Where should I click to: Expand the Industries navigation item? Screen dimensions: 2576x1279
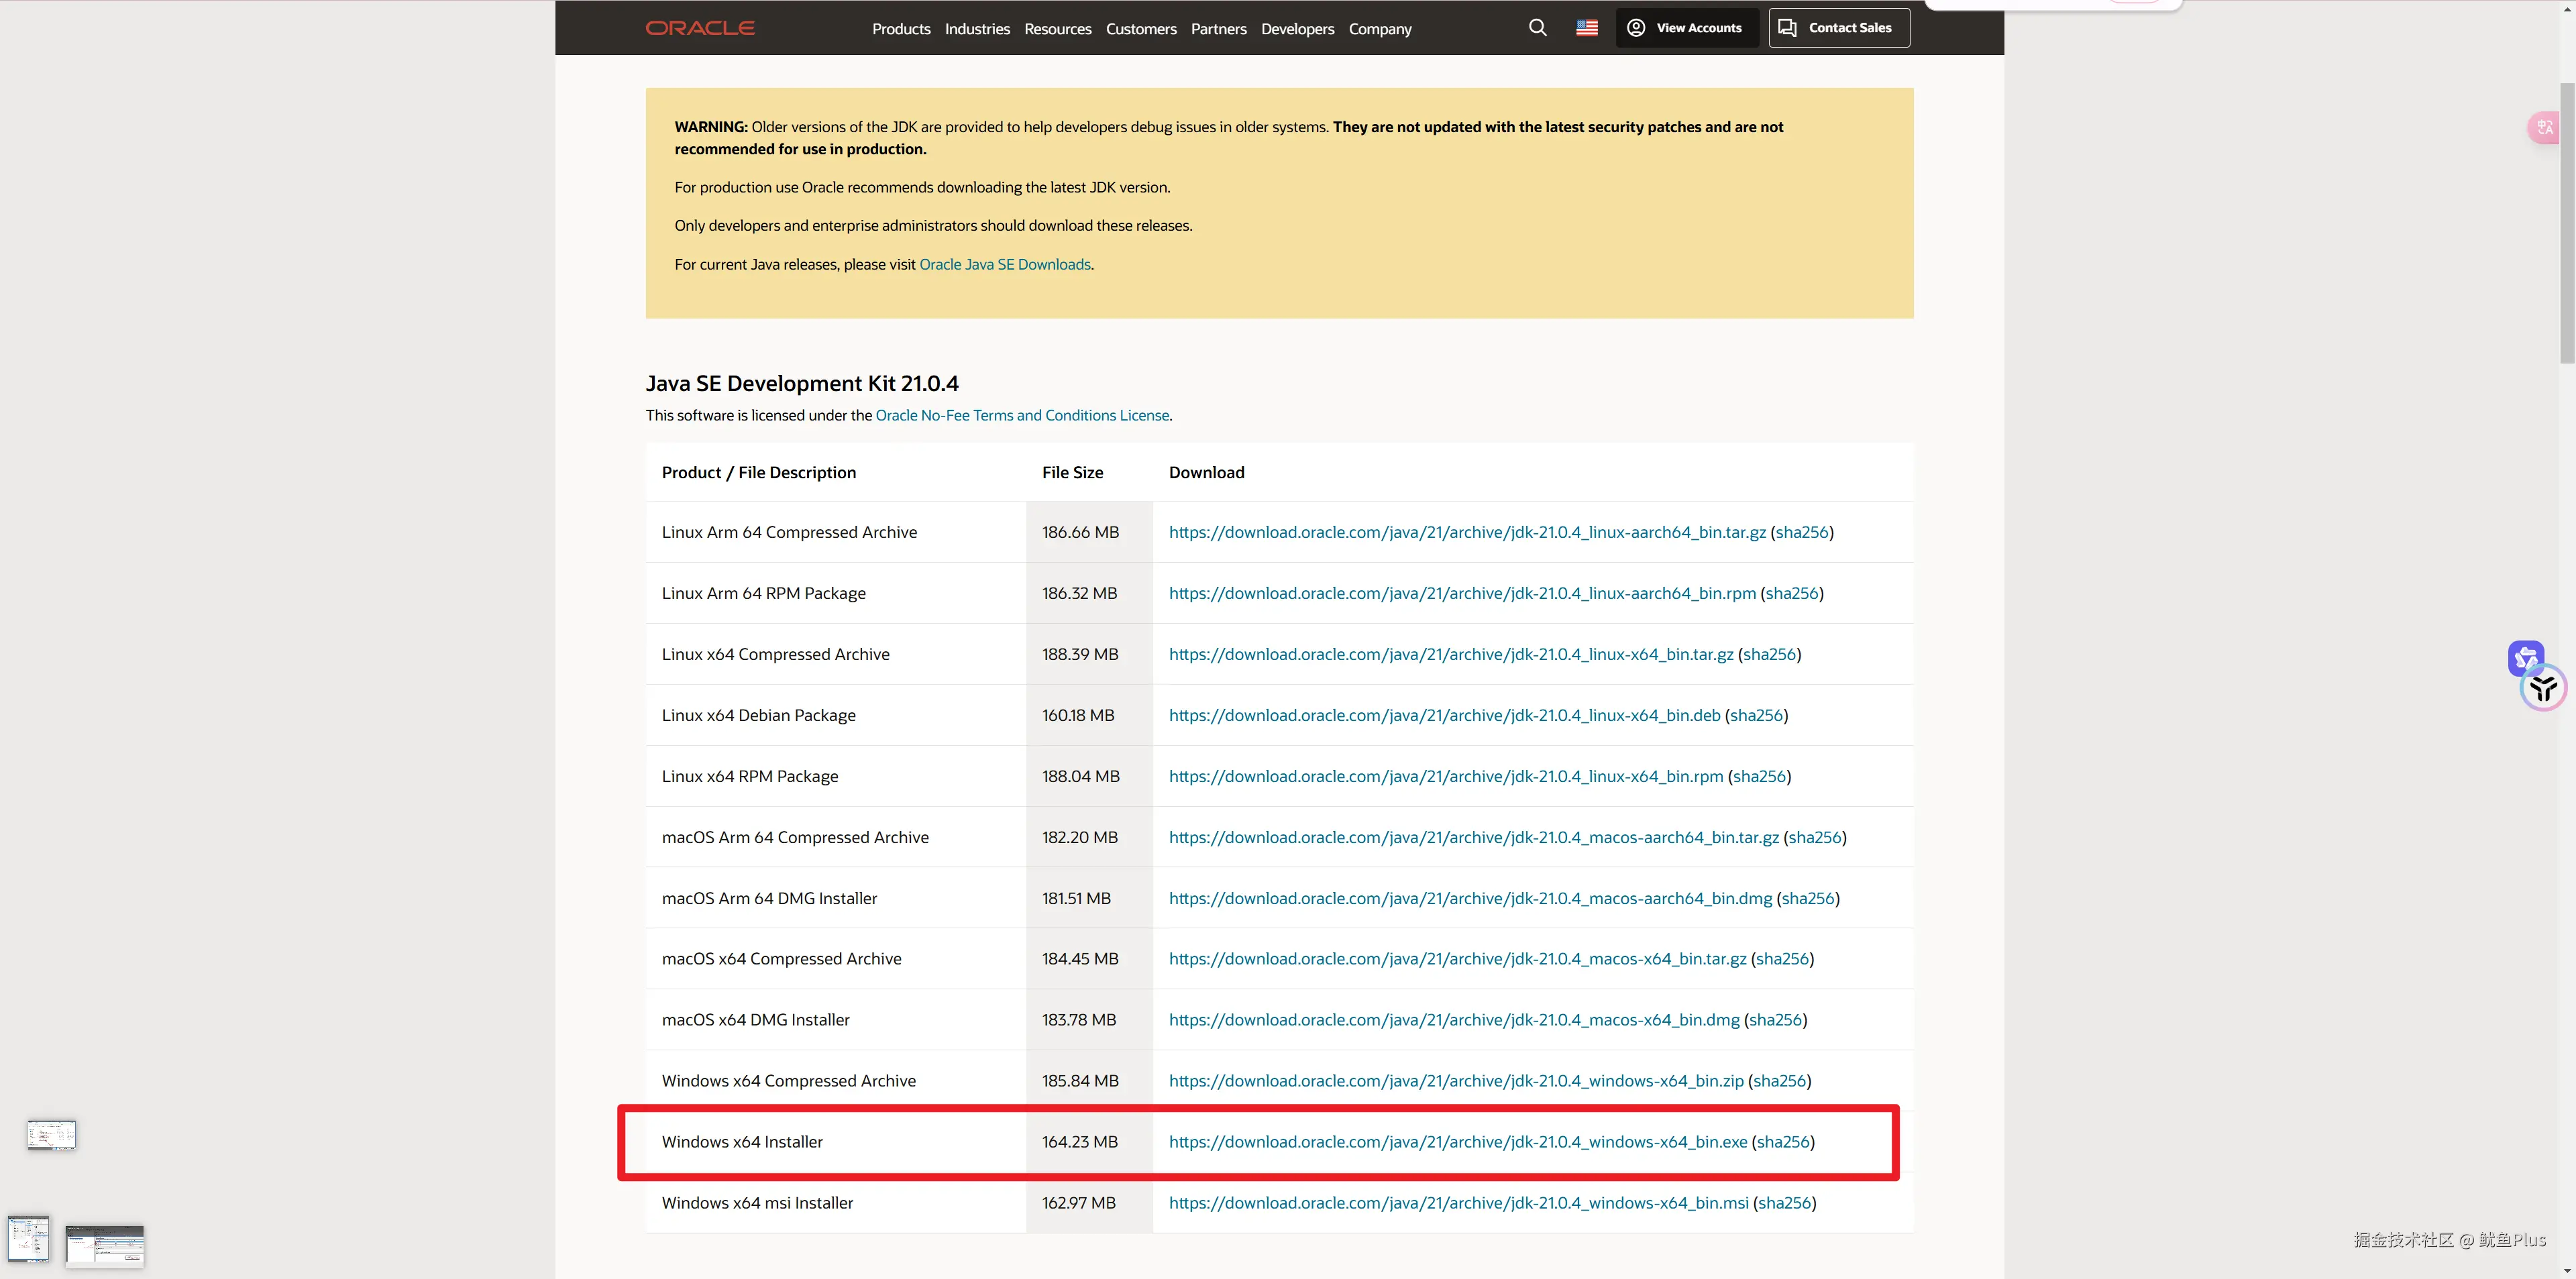(977, 29)
